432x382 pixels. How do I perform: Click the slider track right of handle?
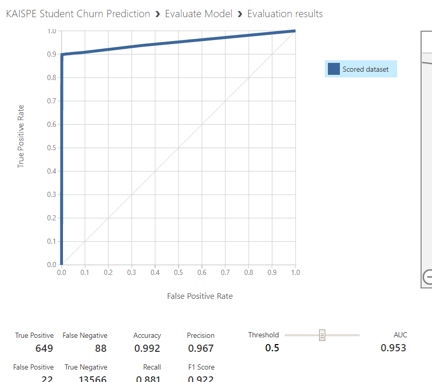pyautogui.click(x=344, y=335)
